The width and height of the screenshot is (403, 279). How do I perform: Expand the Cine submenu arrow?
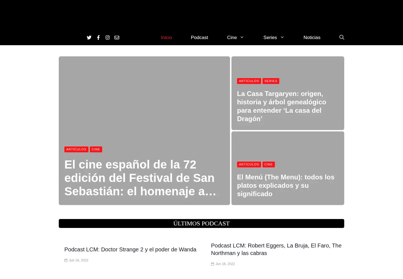coord(242,37)
